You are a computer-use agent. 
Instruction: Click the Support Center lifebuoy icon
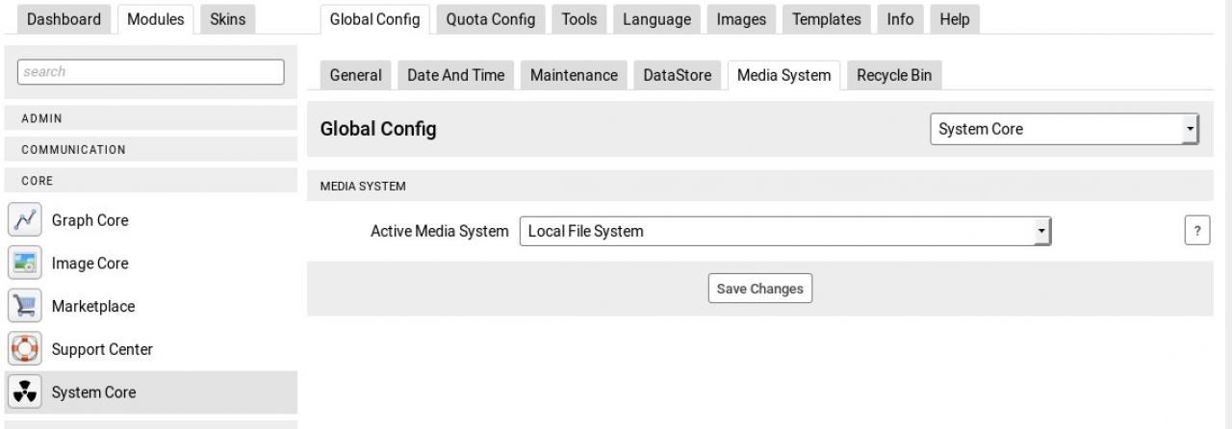click(x=23, y=349)
